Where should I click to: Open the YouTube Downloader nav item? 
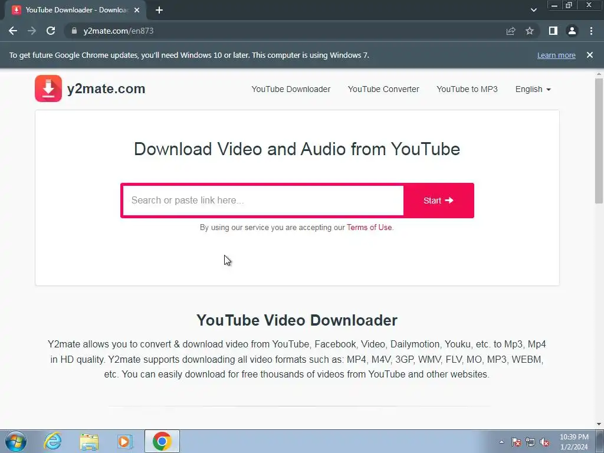pos(291,90)
